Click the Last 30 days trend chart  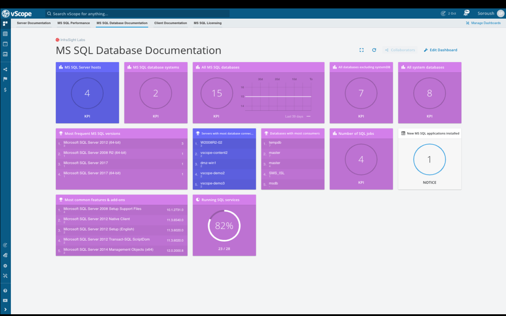pos(277,97)
